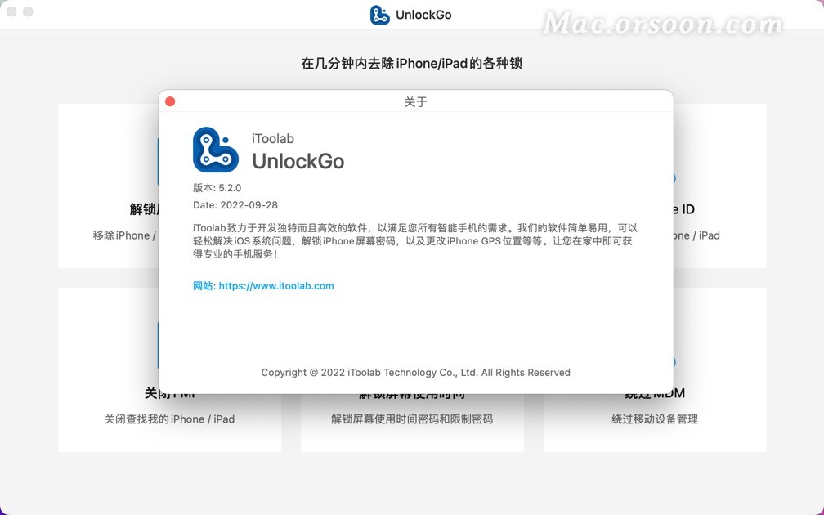
Task: Close the 关于 dialog with the red button
Action: point(169,100)
